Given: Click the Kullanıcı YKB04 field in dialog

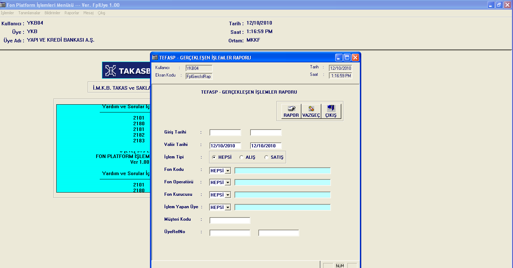Looking at the screenshot, I should (199, 68).
